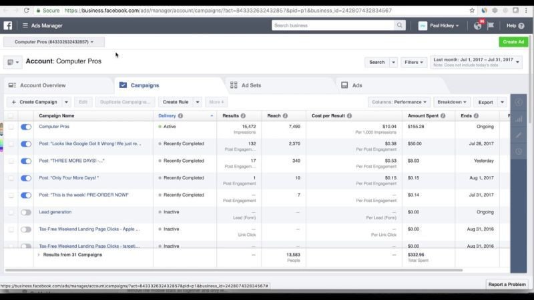Image resolution: width=534 pixels, height=300 pixels.
Task: Open charts panel in right sidebar
Action: 519,119
